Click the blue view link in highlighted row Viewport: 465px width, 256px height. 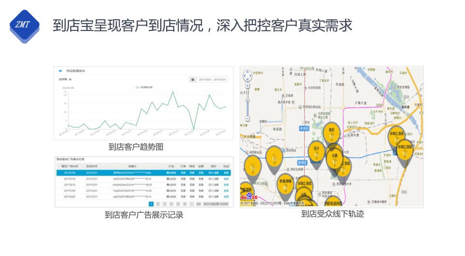(x=226, y=172)
